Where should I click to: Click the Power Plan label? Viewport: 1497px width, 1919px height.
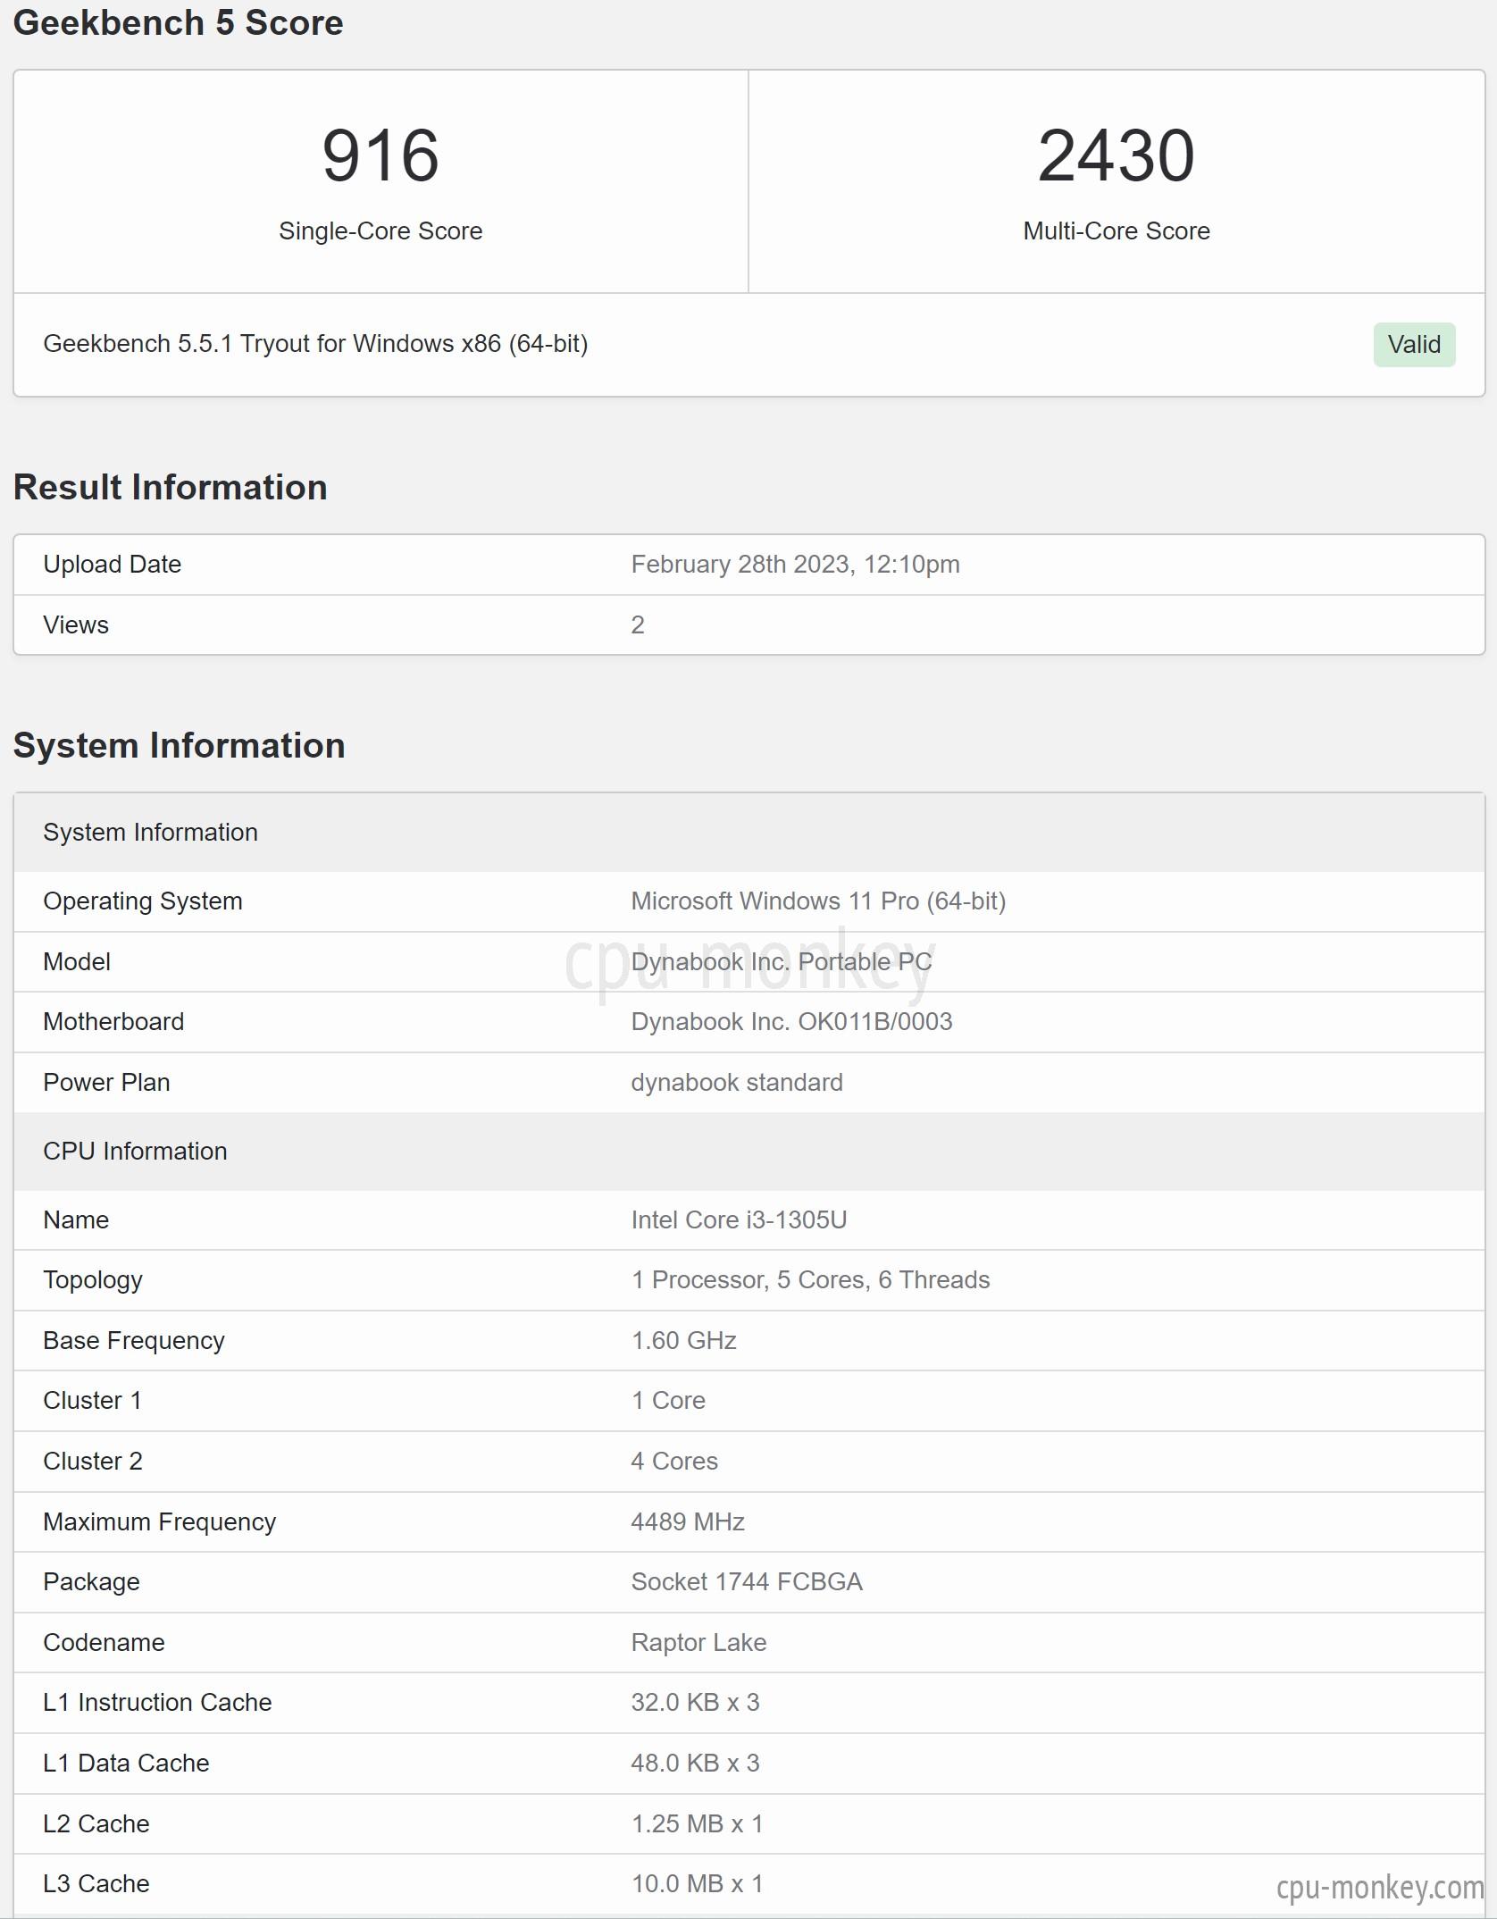[106, 1083]
